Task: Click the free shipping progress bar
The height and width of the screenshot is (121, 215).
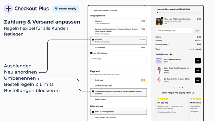Action: pyautogui.click(x=178, y=12)
